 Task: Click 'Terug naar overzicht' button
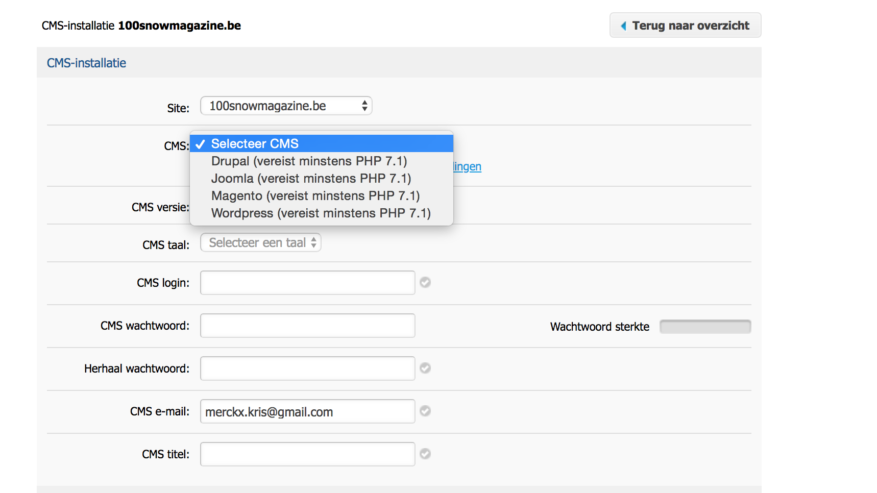click(685, 25)
